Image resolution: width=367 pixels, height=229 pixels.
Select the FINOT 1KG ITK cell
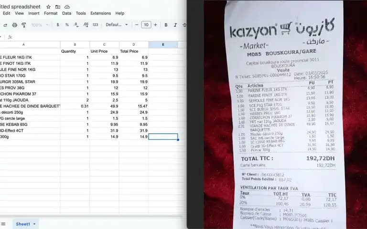point(30,63)
